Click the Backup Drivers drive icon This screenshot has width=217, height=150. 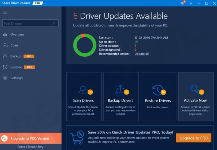coord(122,90)
